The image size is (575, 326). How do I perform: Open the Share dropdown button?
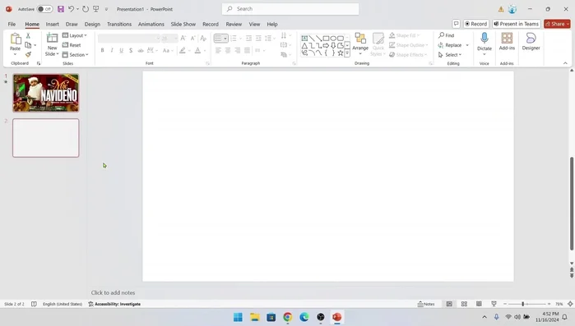click(x=557, y=24)
